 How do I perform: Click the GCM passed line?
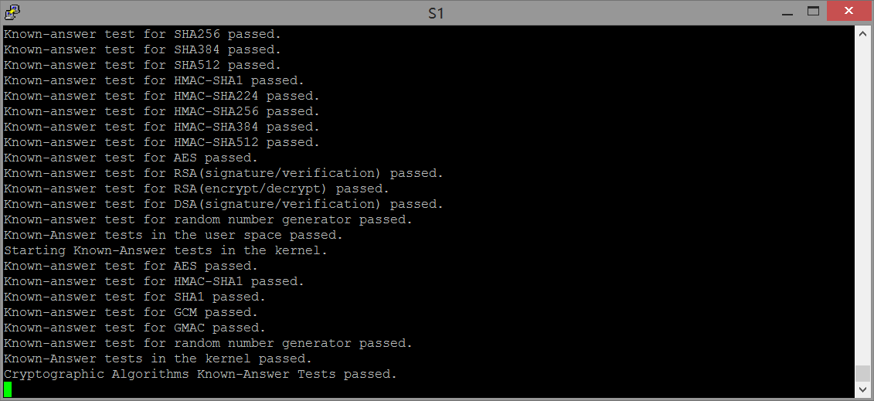click(131, 312)
